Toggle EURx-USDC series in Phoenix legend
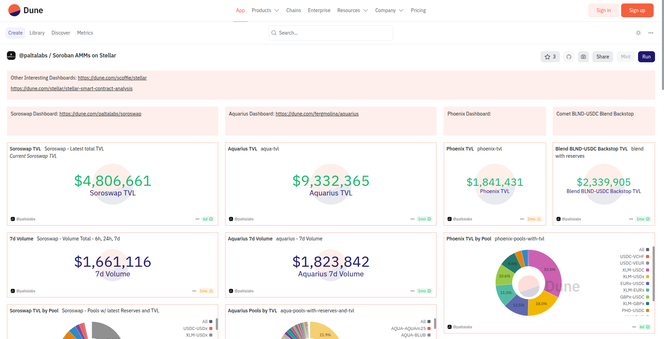Image resolution: width=664 pixels, height=339 pixels. pos(635,284)
